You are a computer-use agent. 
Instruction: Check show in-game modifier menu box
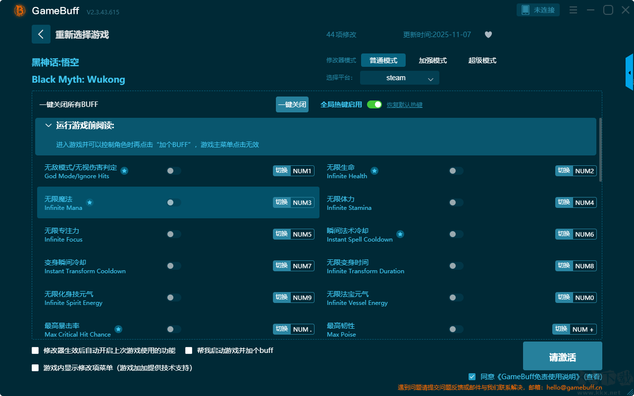[x=35, y=368]
